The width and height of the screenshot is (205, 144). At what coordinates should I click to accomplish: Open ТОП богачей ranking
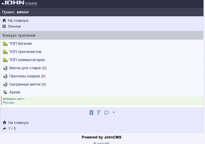21,44
